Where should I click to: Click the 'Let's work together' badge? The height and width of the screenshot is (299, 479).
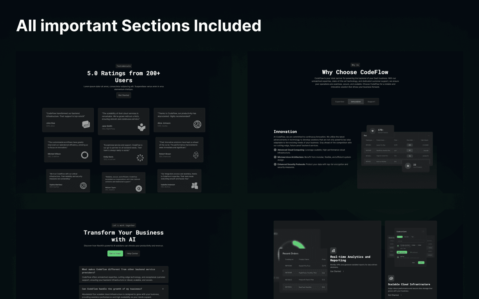pyautogui.click(x=124, y=226)
